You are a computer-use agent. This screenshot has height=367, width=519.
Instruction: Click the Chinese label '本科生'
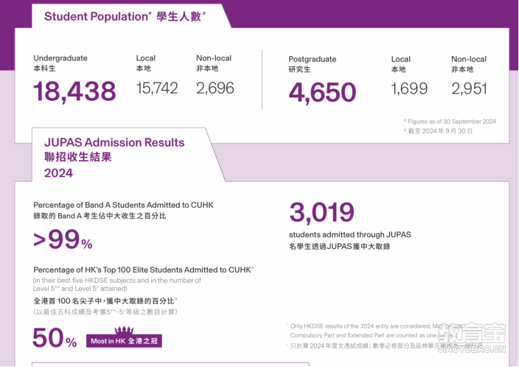point(45,69)
